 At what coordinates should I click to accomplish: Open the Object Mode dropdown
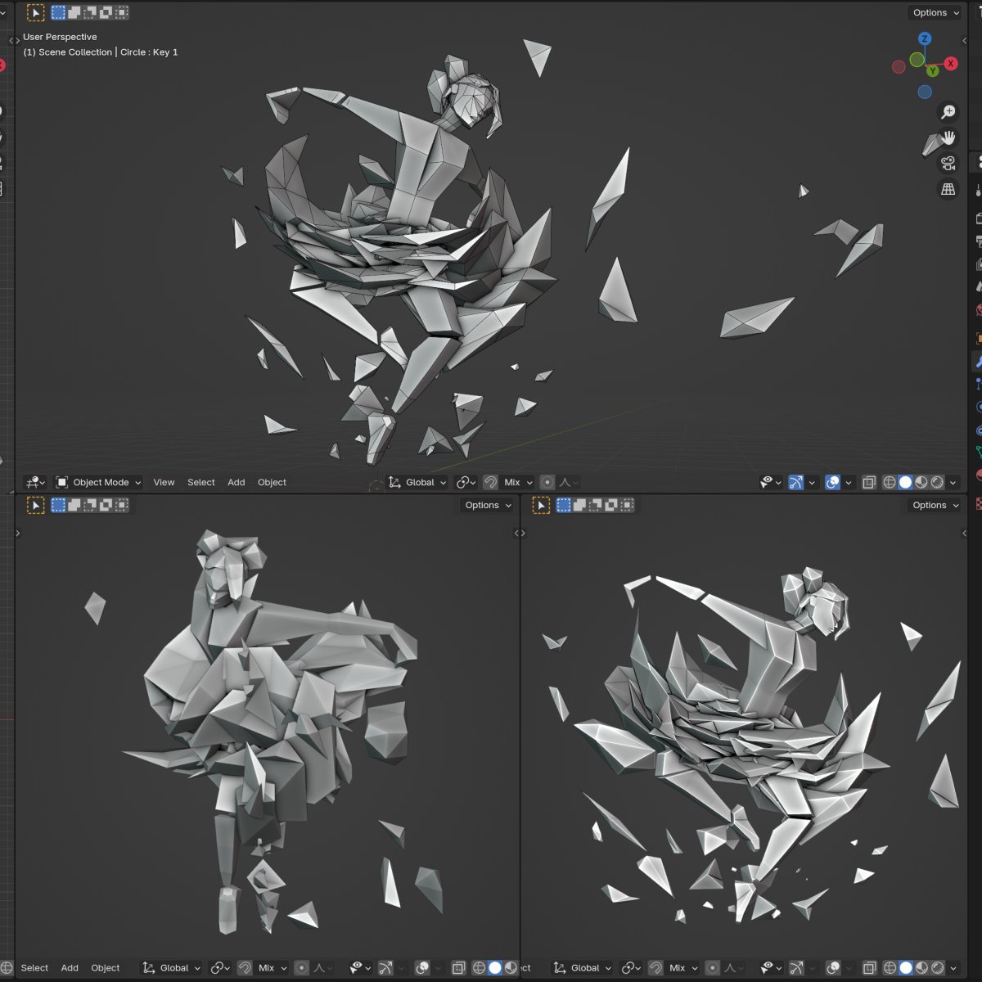pyautogui.click(x=97, y=482)
